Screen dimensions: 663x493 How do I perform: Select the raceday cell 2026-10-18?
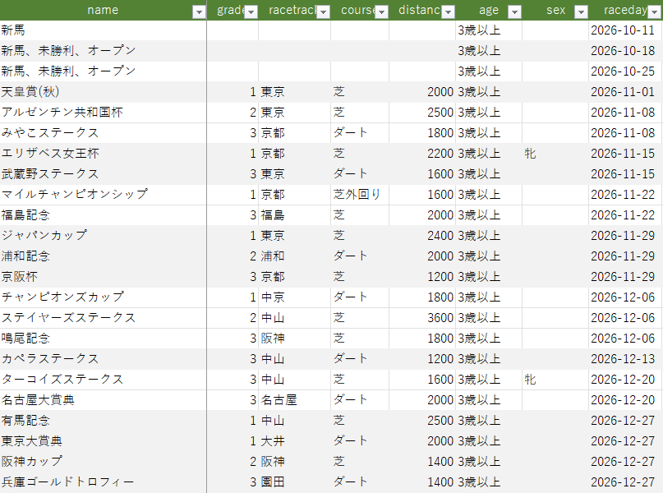(x=625, y=51)
